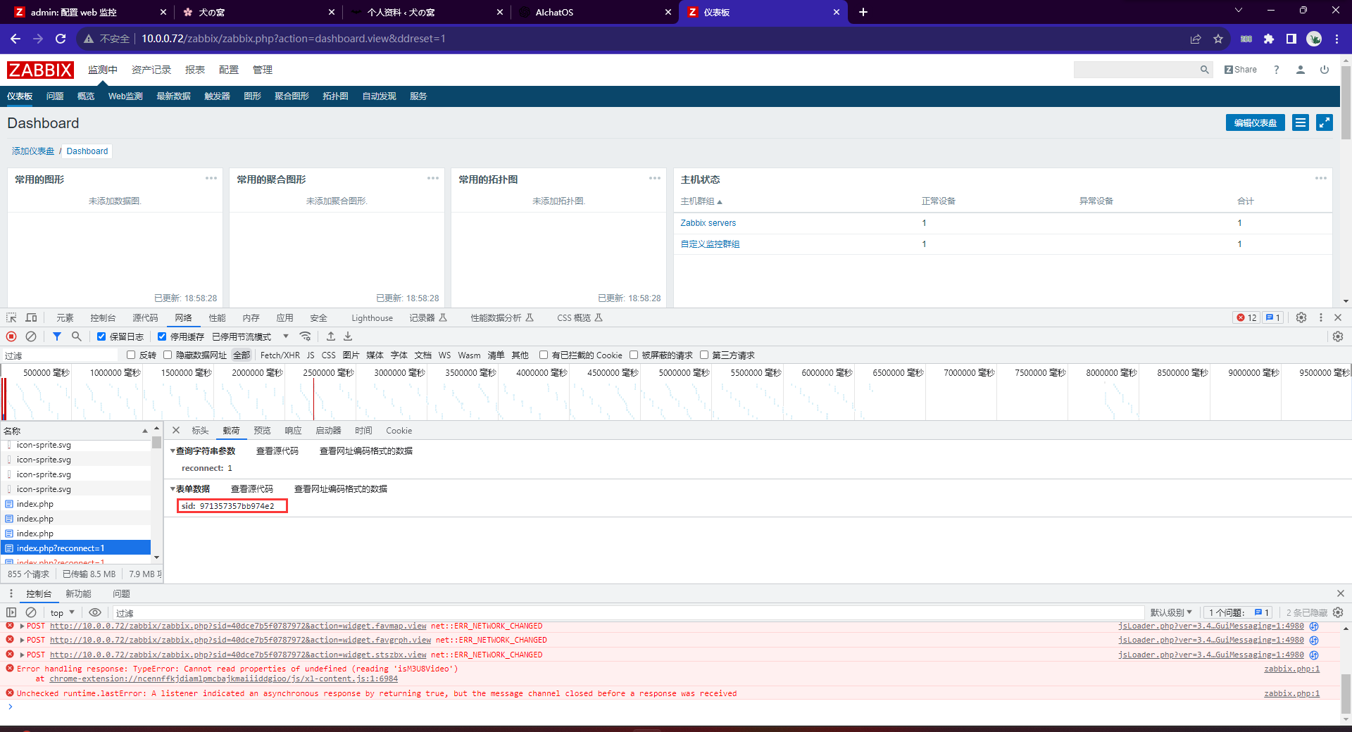Click the 添加仪表盘 breadcrumb link
The image size is (1352, 732).
coord(33,151)
